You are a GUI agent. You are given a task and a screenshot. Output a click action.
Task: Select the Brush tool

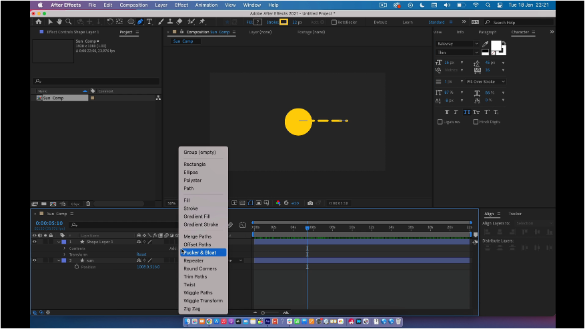click(x=161, y=22)
